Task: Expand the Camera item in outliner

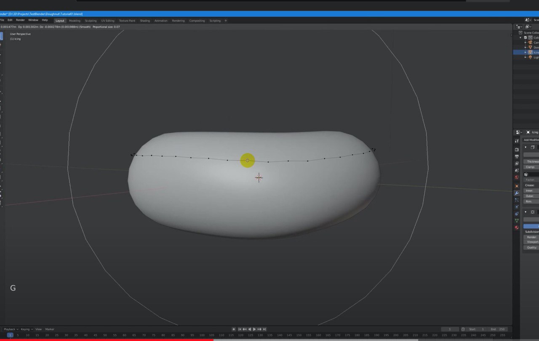Action: (x=525, y=42)
